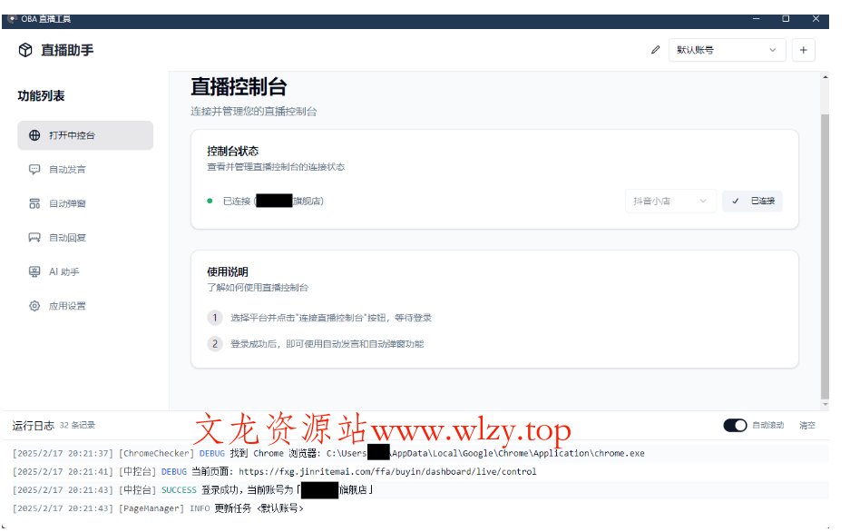Image resolution: width=850 pixels, height=532 pixels.
Task: Open 应用设置 settings gear icon
Action: point(33,306)
